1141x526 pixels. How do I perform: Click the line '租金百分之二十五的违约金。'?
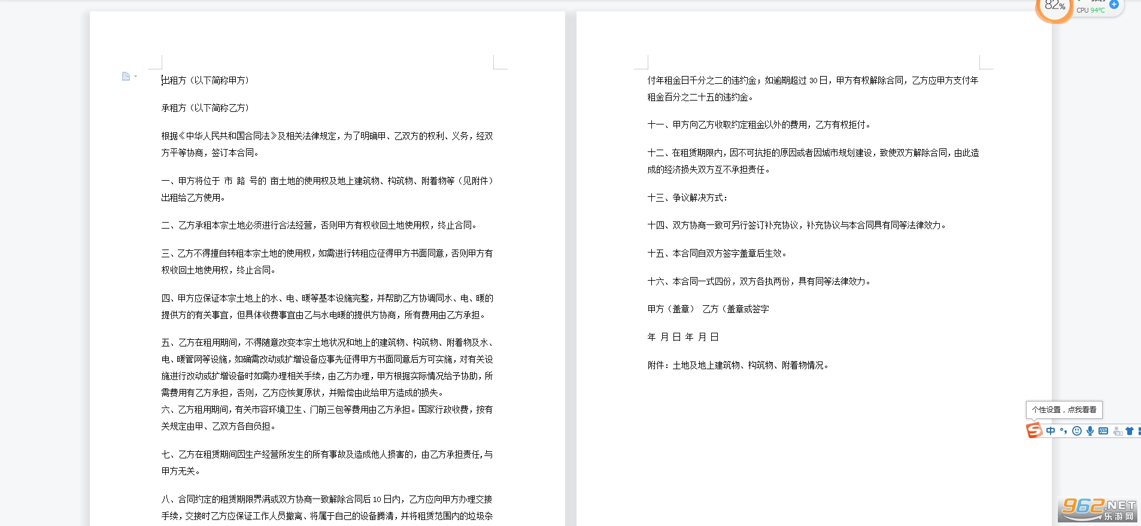point(701,97)
